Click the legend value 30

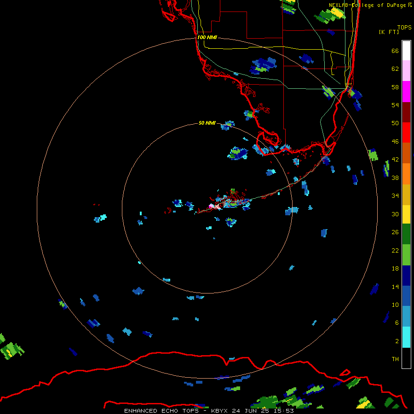coord(395,214)
